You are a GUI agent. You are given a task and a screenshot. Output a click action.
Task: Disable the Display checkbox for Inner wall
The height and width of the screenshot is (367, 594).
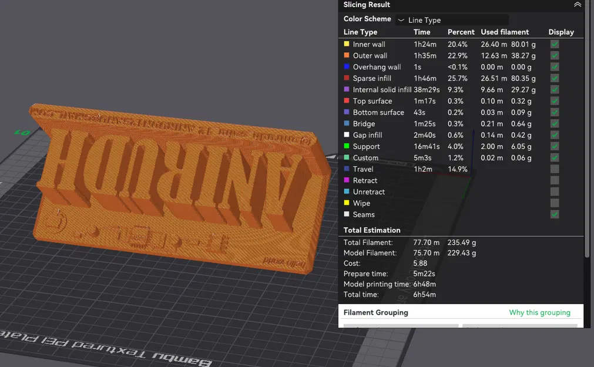pos(554,44)
